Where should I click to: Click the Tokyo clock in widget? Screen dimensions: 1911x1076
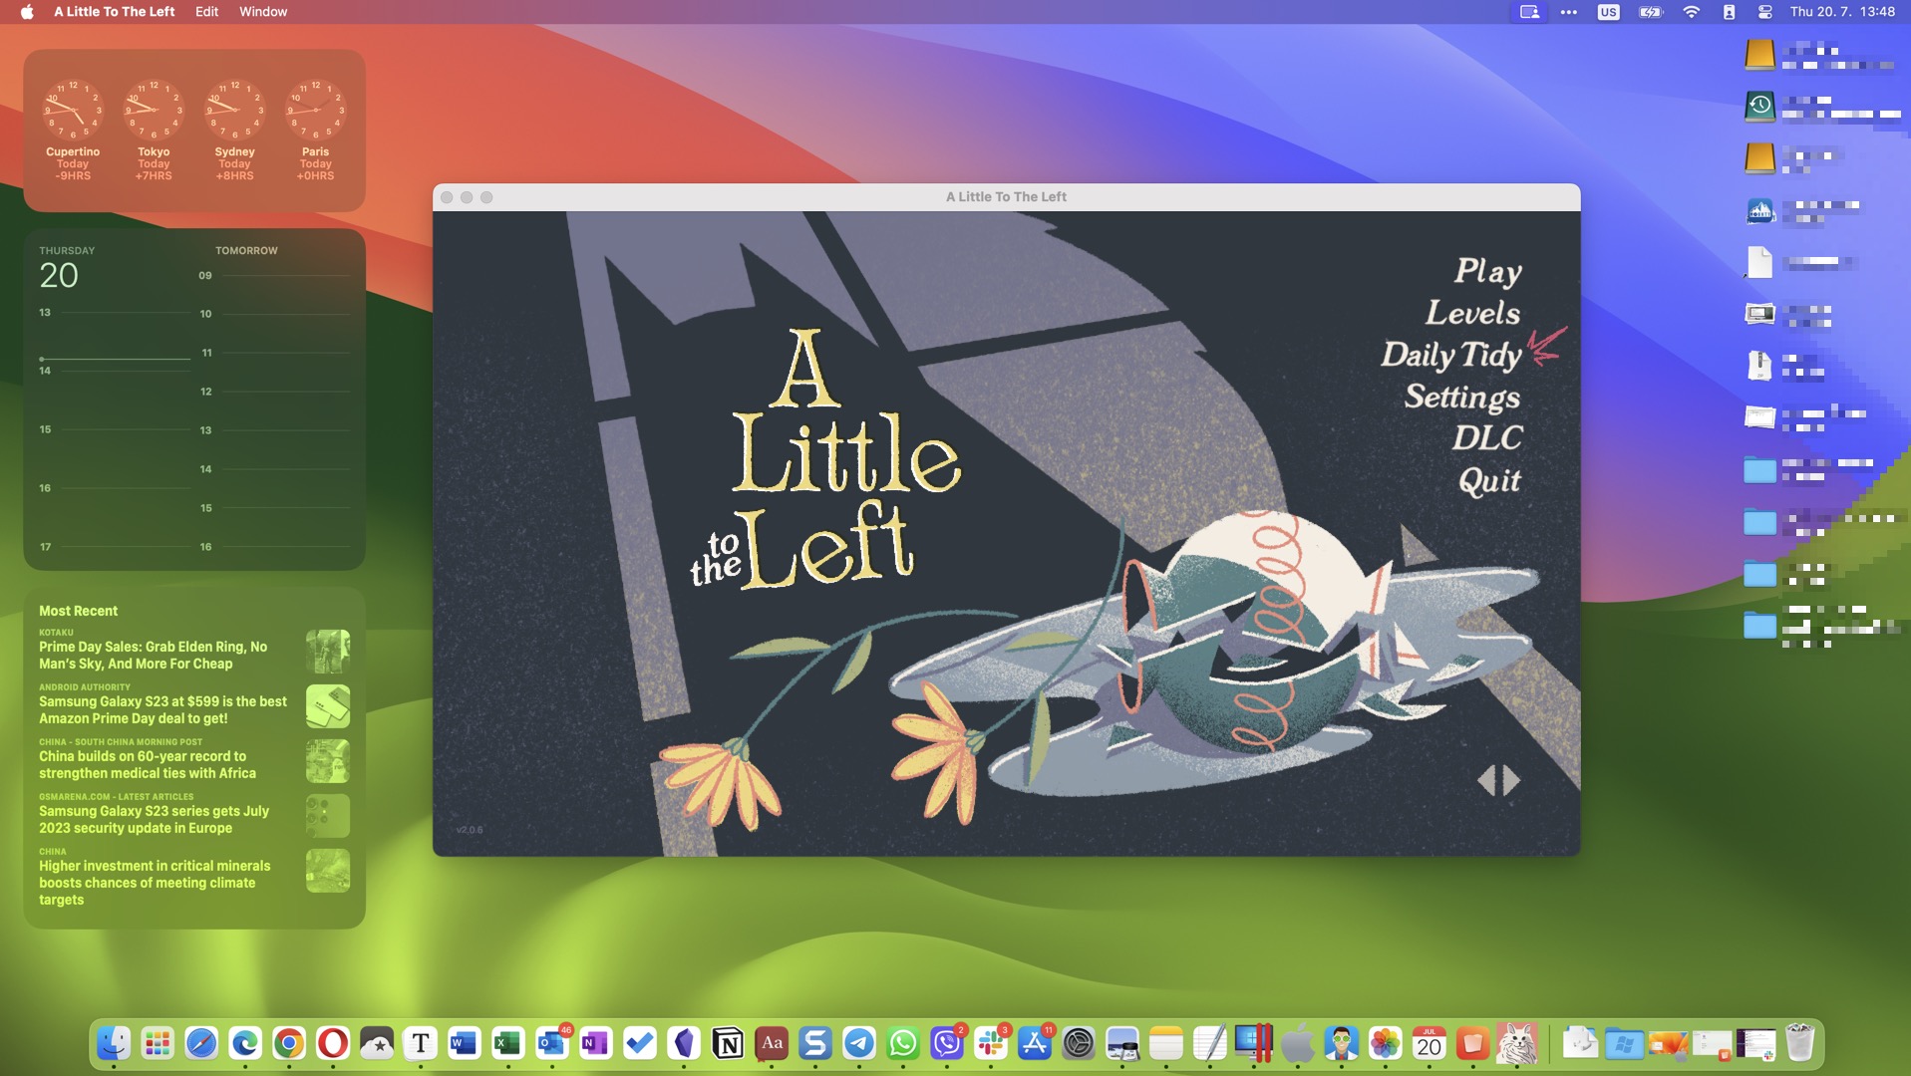pyautogui.click(x=154, y=110)
